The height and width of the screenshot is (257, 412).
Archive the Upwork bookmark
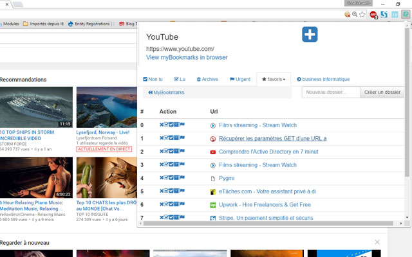[176, 204]
